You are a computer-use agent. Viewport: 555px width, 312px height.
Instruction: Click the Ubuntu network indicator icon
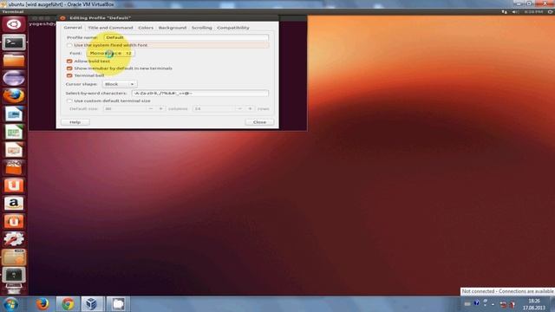504,11
